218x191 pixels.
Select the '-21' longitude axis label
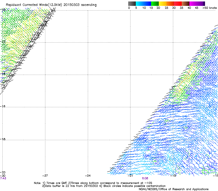pos(131,176)
